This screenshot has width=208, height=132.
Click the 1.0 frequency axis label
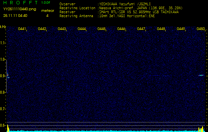point(3,59)
